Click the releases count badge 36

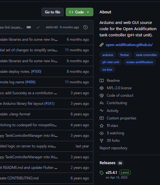[120, 163]
